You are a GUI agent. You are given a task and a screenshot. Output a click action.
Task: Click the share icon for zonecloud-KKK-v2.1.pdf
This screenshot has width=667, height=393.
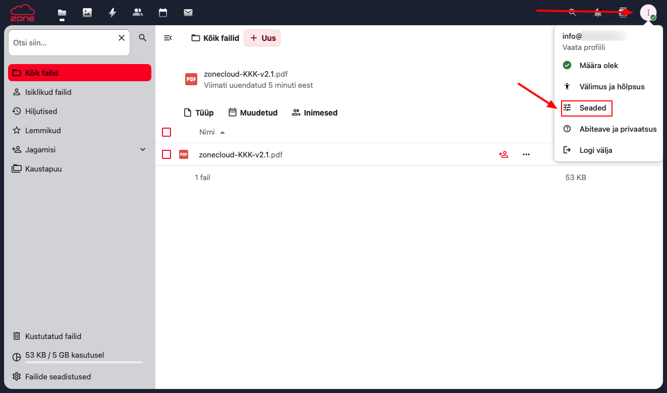[x=503, y=154]
